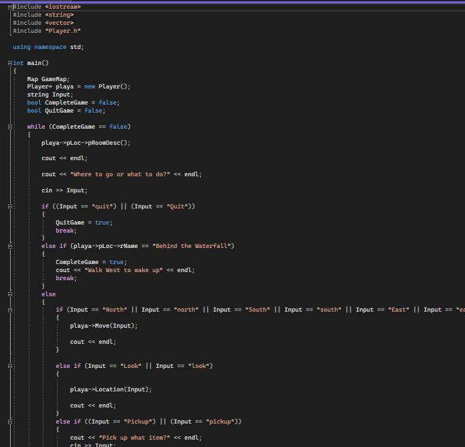Image resolution: width=465 pixels, height=447 pixels.
Task: Click 'bool QuitGame = false;' line
Action: (66, 111)
